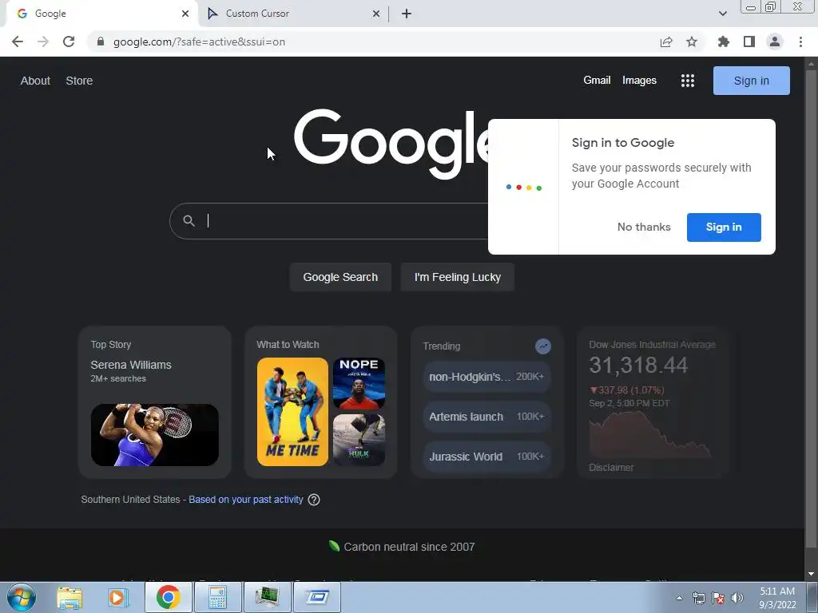Go back using the browser back arrow

point(18,42)
